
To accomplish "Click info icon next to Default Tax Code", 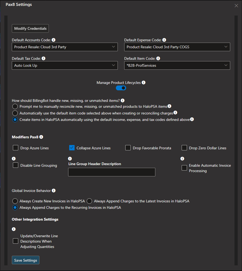I will [x=43, y=58].
